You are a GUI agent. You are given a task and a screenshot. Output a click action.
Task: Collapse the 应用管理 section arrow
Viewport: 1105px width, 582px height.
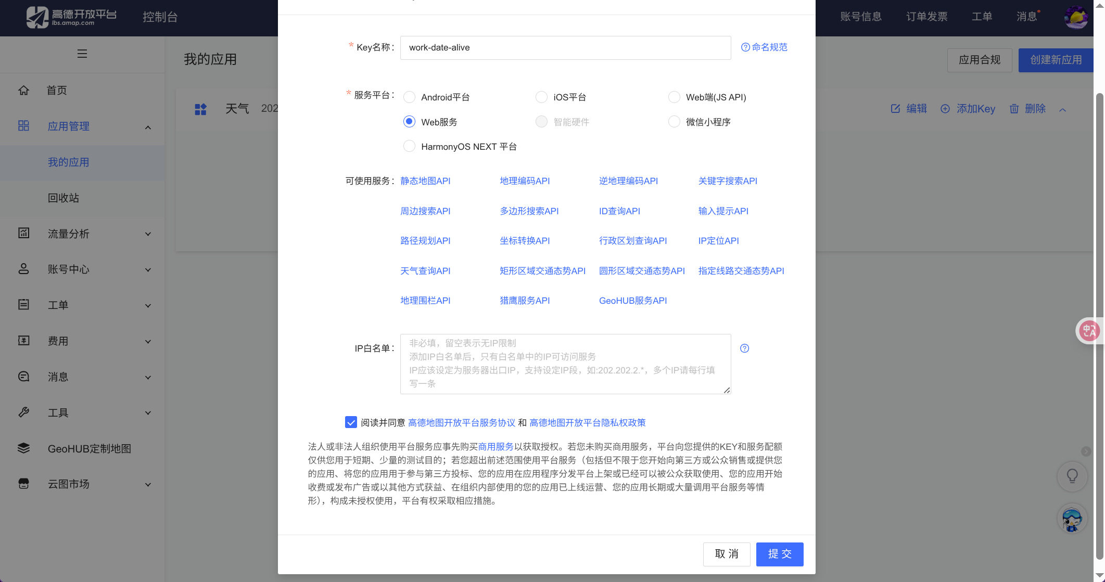[148, 127]
